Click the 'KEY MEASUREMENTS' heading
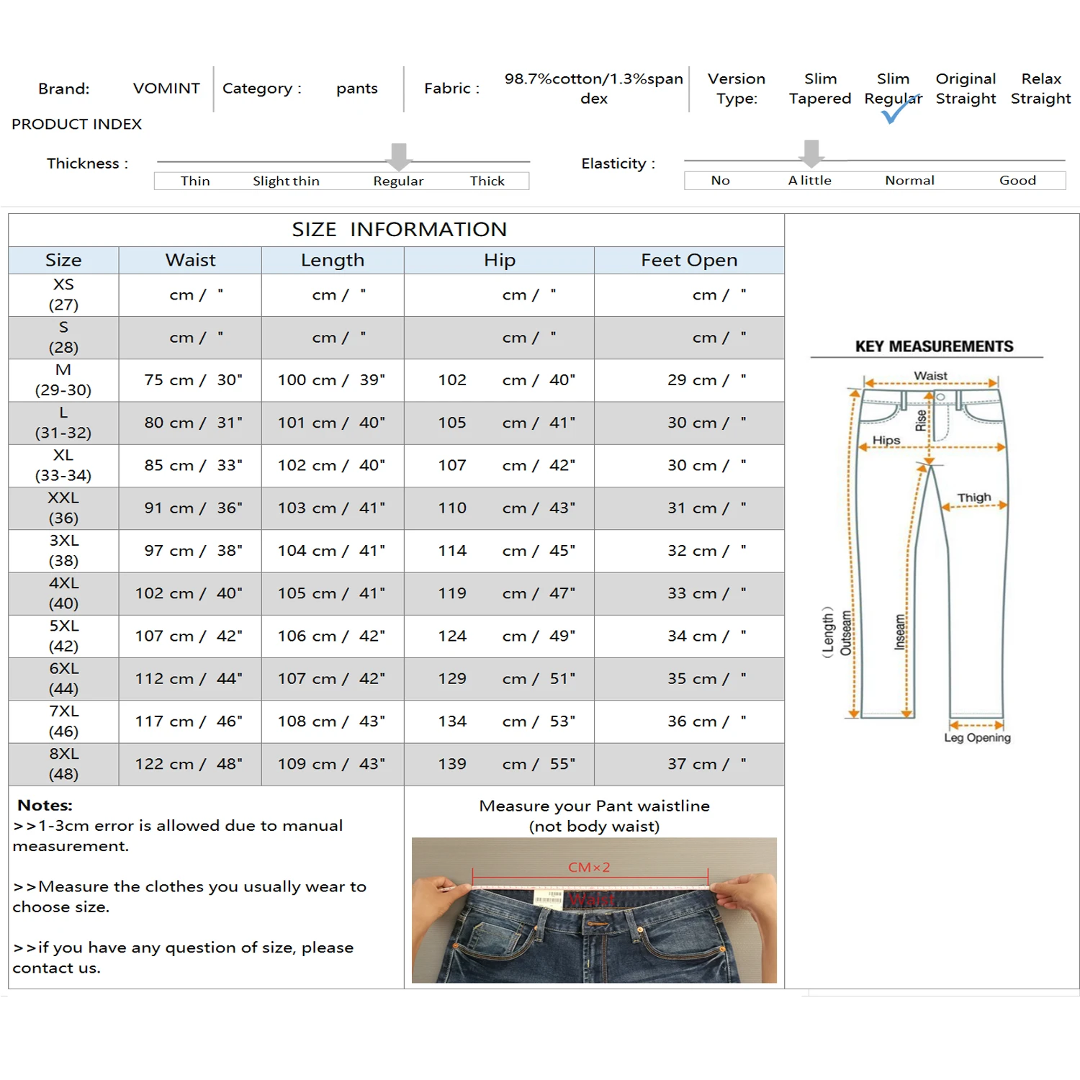1080x1080 pixels. pyautogui.click(x=934, y=346)
